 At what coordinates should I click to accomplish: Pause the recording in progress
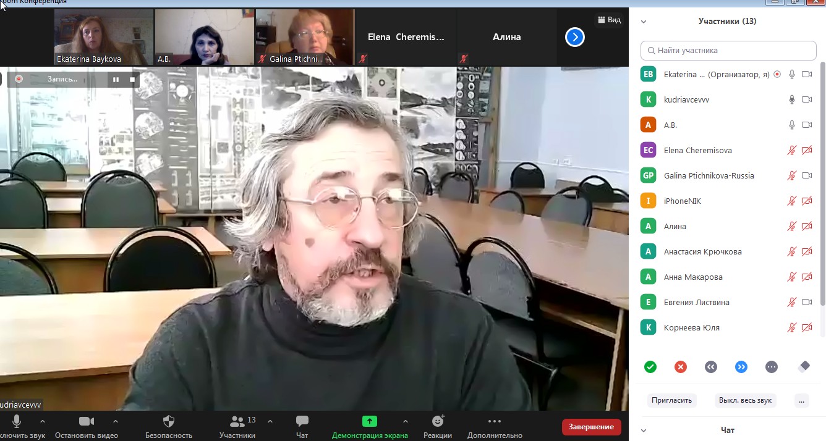click(x=116, y=80)
